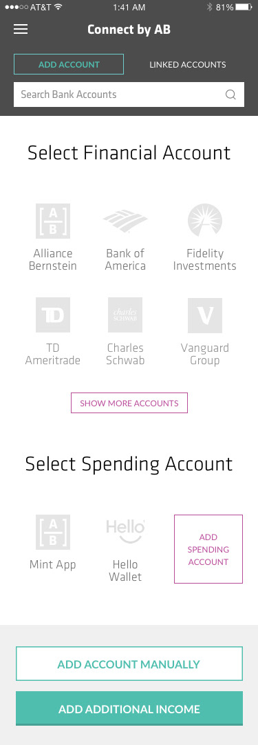258x745 pixels.
Task: Tap the Connect by AB title
Action: [129, 30]
